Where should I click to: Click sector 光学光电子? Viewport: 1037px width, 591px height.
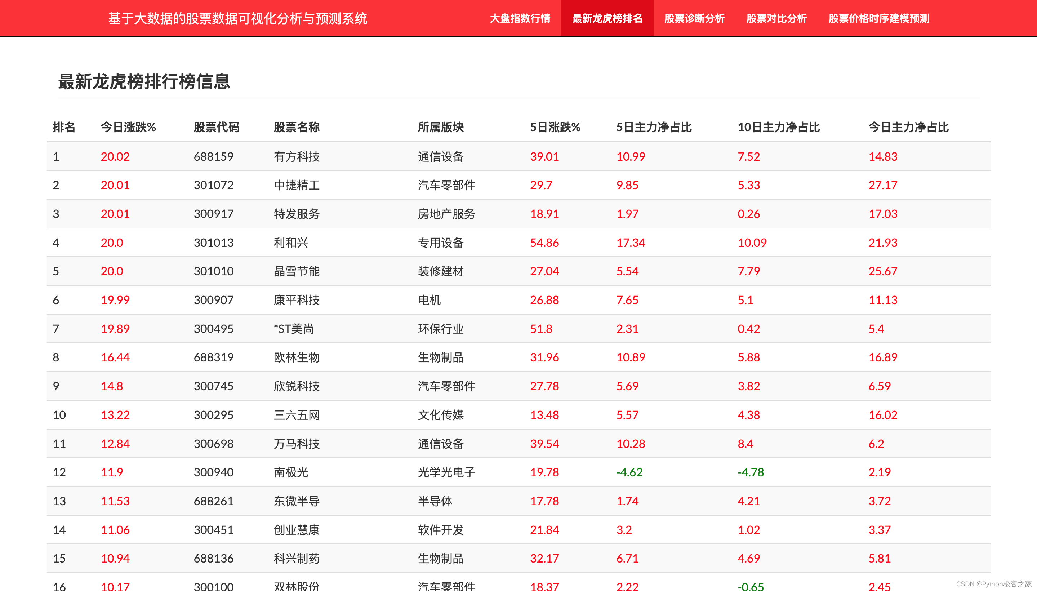446,472
